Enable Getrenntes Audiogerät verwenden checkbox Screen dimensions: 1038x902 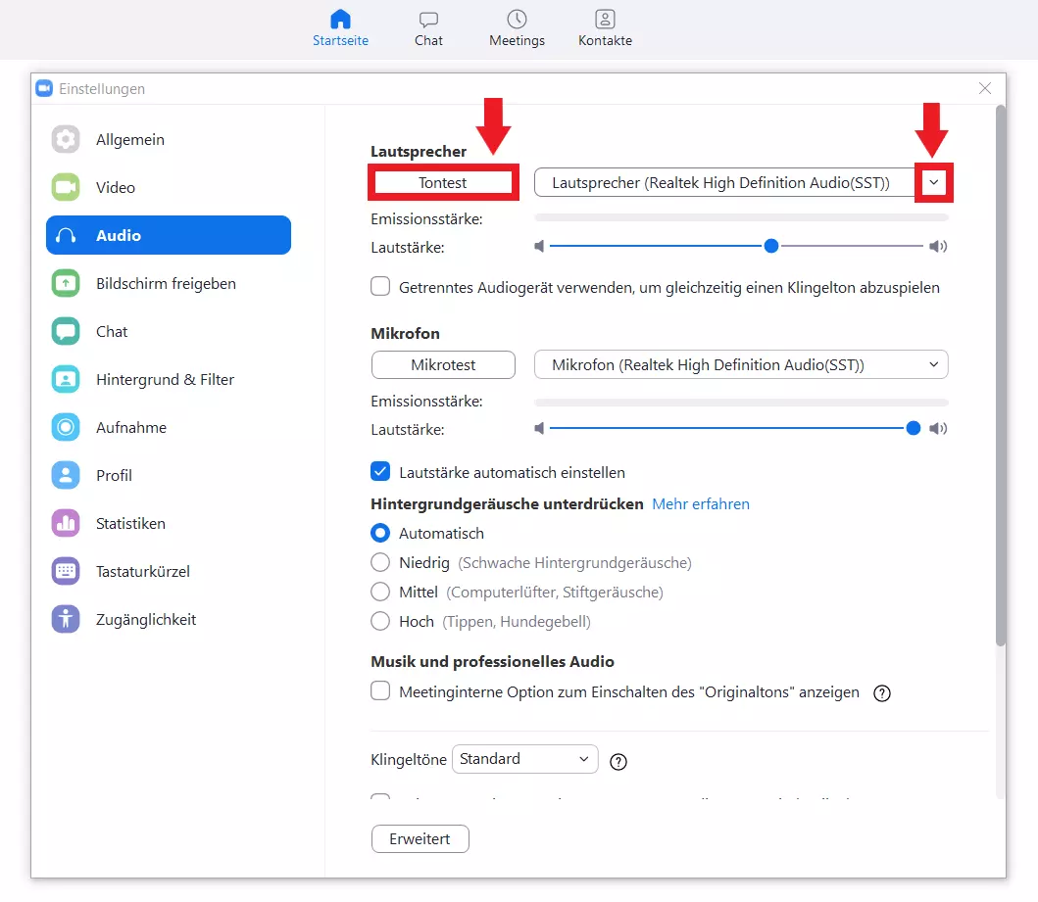(380, 286)
